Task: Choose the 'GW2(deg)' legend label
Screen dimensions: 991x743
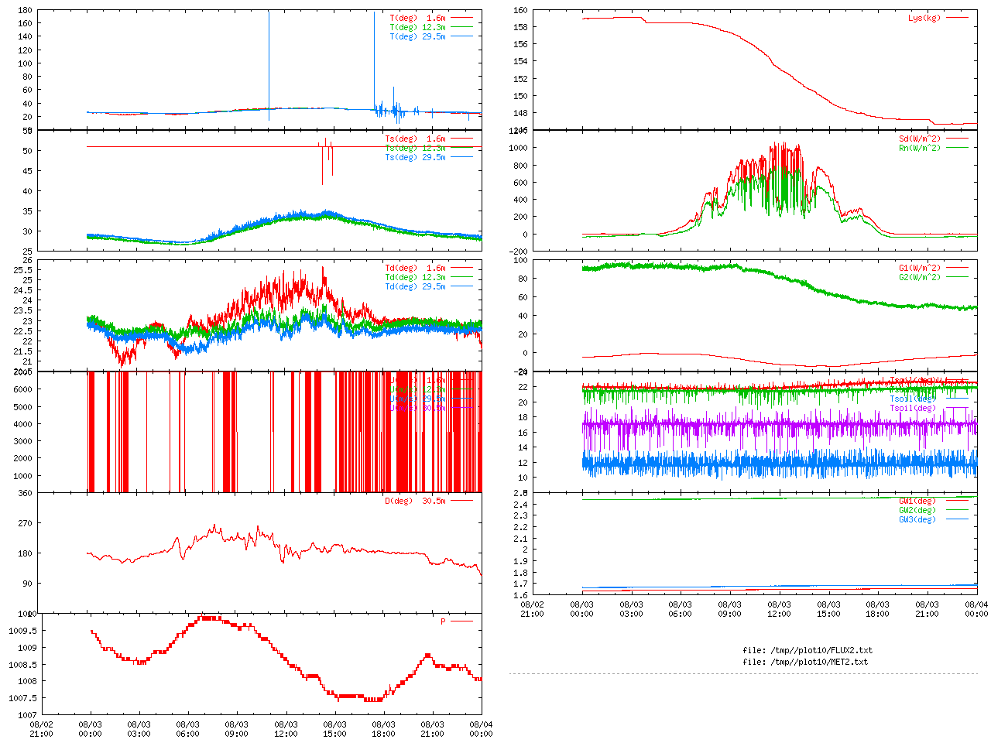Action: coord(917,511)
